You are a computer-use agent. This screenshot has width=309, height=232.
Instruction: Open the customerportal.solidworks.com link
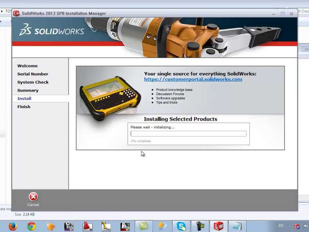[x=193, y=79]
